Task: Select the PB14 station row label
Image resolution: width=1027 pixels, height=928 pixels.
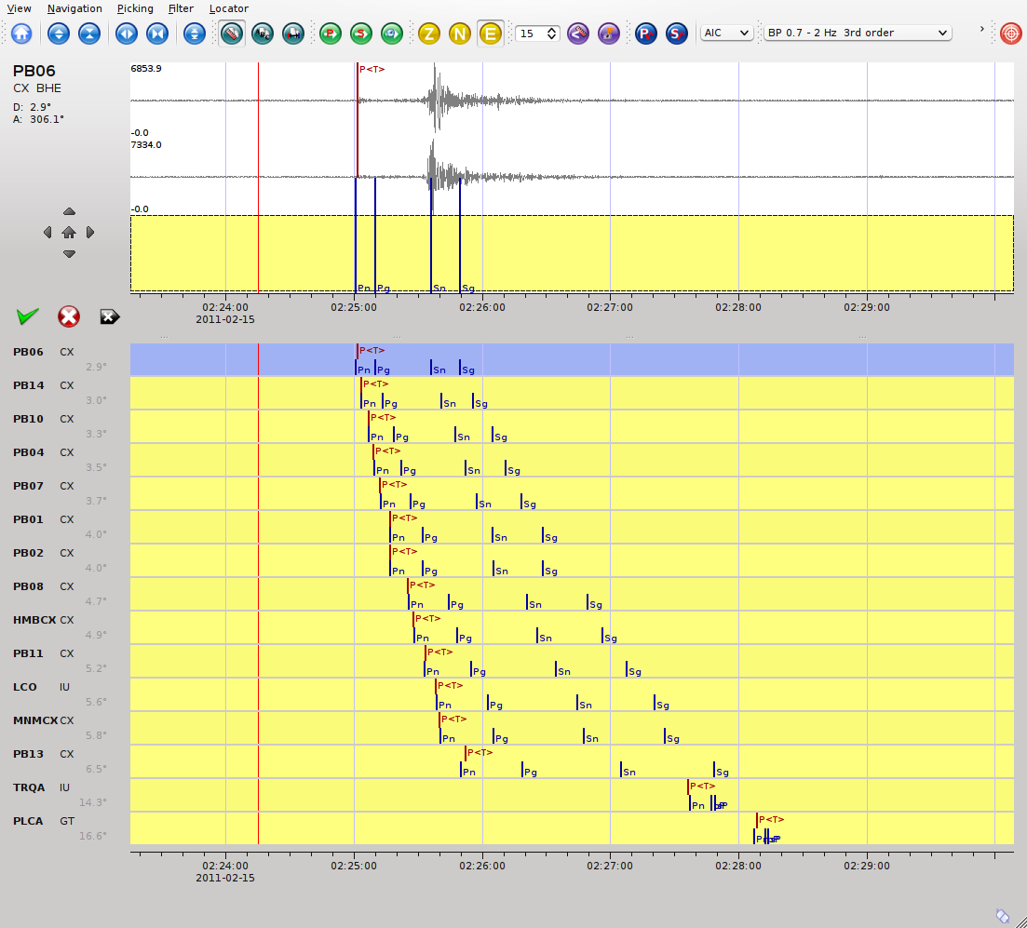Action: (x=29, y=385)
